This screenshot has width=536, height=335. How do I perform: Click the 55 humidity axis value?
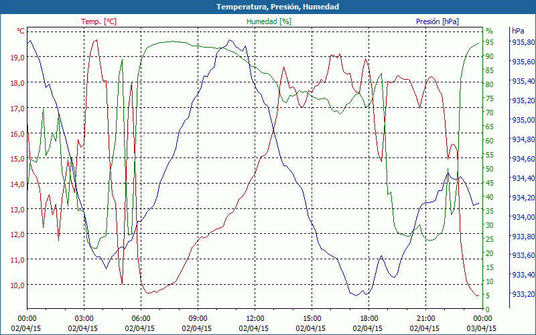[490, 155]
